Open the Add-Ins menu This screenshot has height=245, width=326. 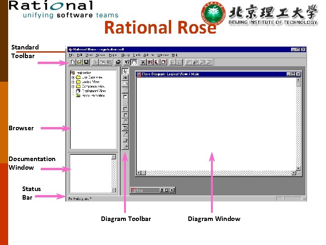click(149, 55)
